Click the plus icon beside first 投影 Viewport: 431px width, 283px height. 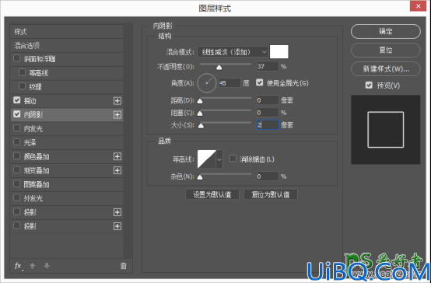[117, 212]
